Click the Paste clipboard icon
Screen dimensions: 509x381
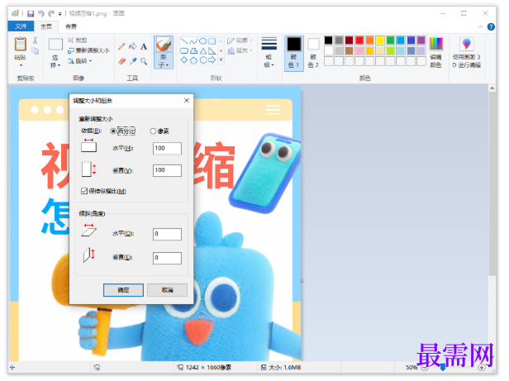point(21,44)
